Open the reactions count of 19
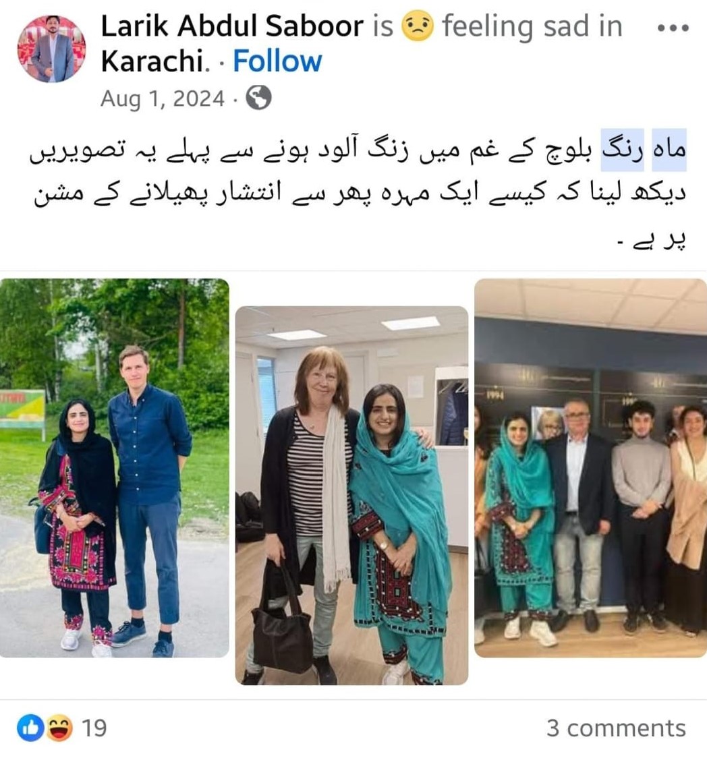This screenshot has width=707, height=758. 94,728
